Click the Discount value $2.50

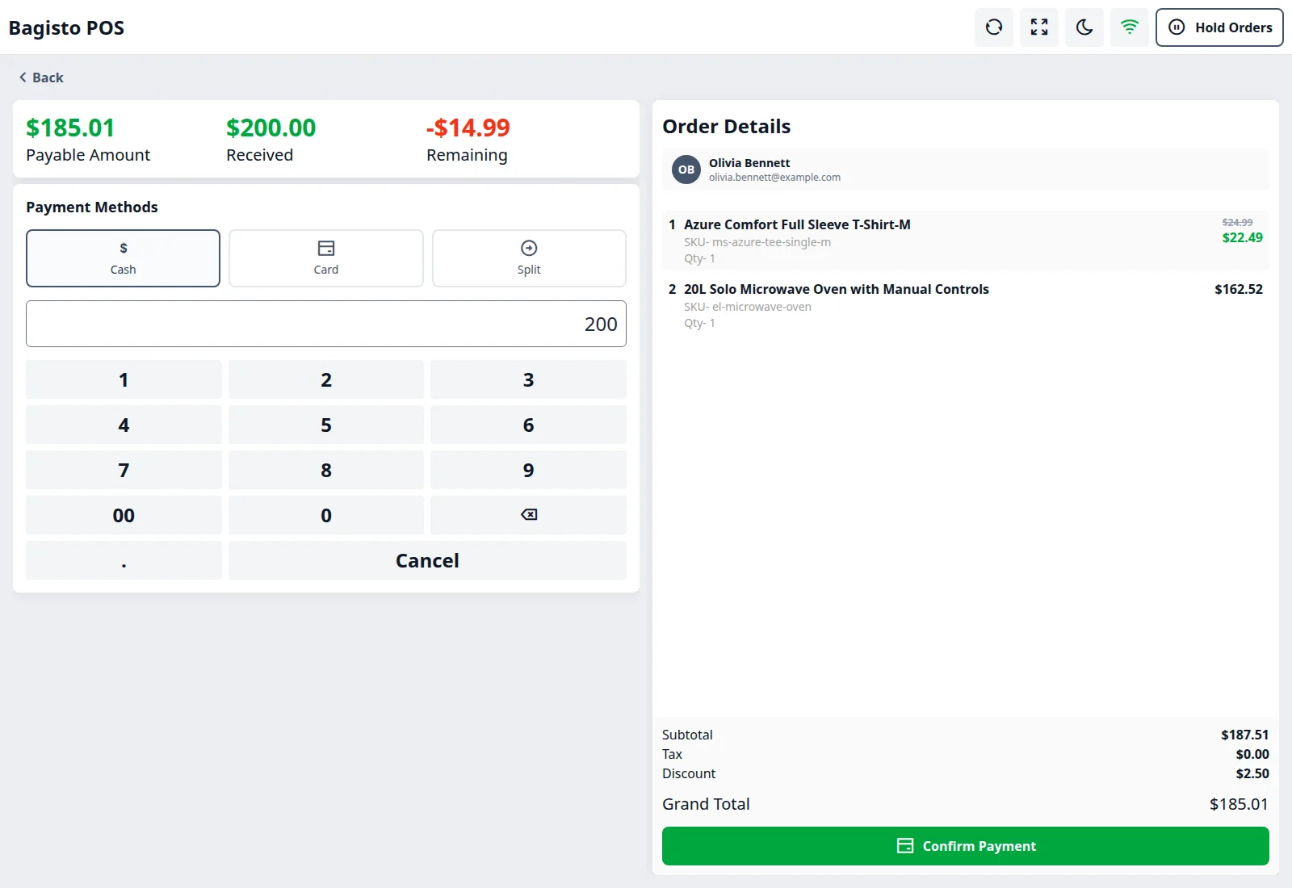pos(1252,773)
